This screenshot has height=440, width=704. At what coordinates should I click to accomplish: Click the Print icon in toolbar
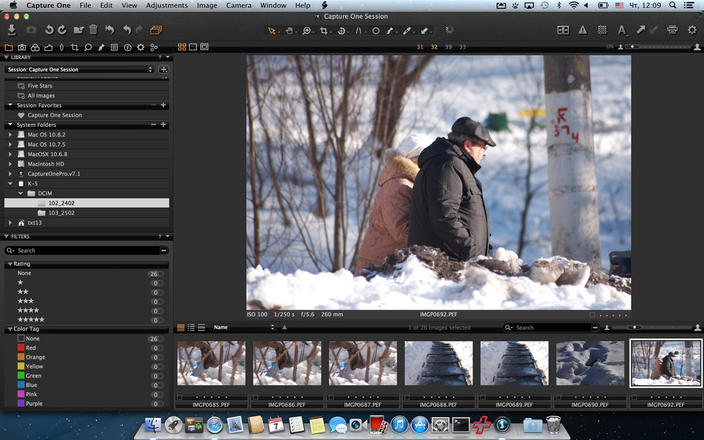[x=672, y=30]
